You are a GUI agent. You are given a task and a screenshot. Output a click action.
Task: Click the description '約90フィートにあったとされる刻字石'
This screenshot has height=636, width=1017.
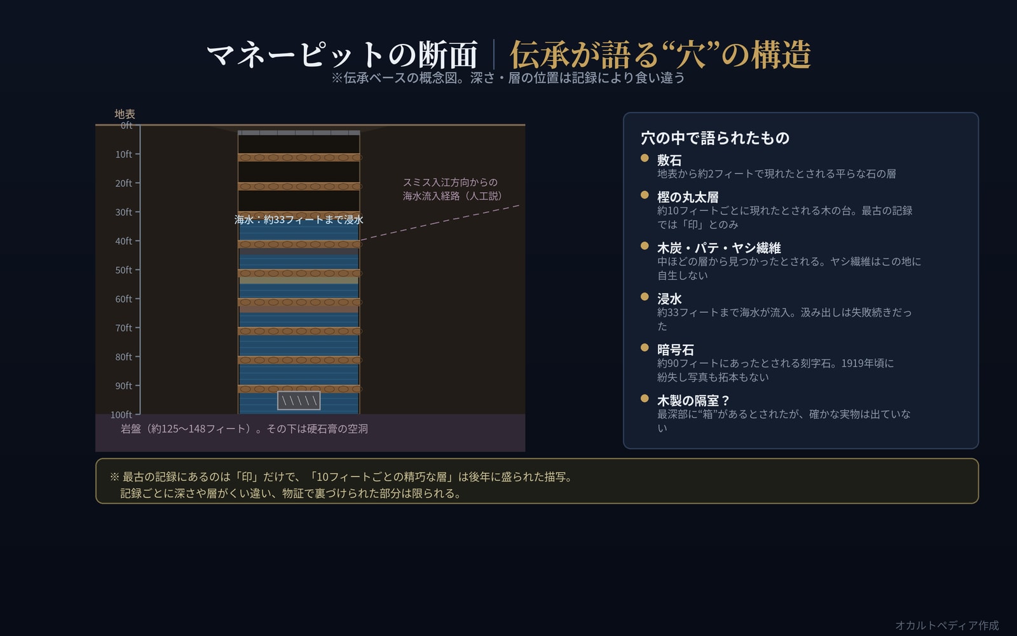pos(775,370)
